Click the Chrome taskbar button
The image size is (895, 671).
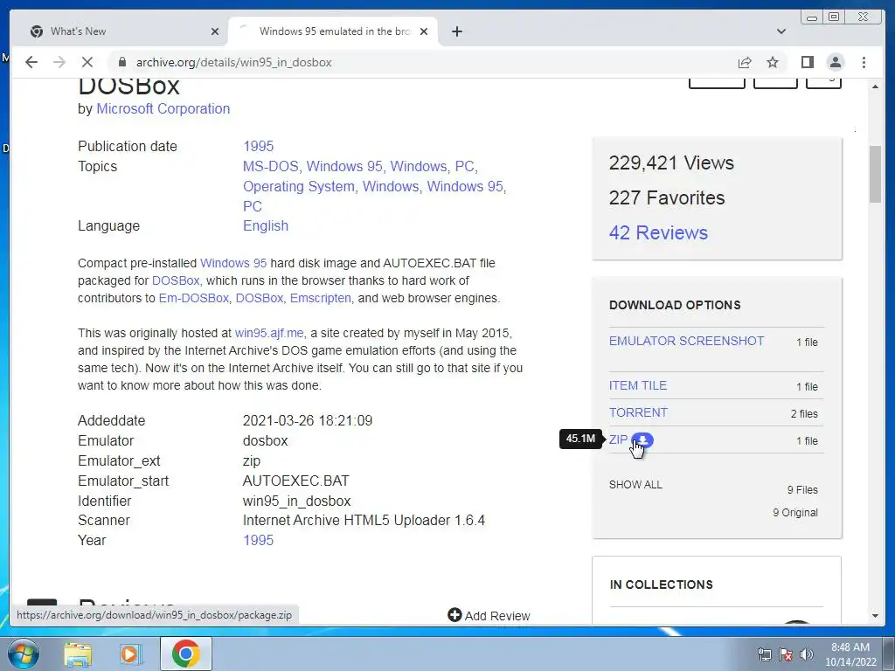click(x=185, y=654)
